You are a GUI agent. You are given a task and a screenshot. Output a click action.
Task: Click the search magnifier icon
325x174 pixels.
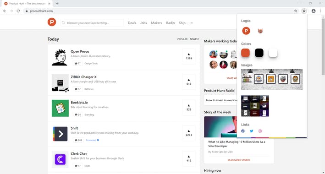pyautogui.click(x=63, y=22)
